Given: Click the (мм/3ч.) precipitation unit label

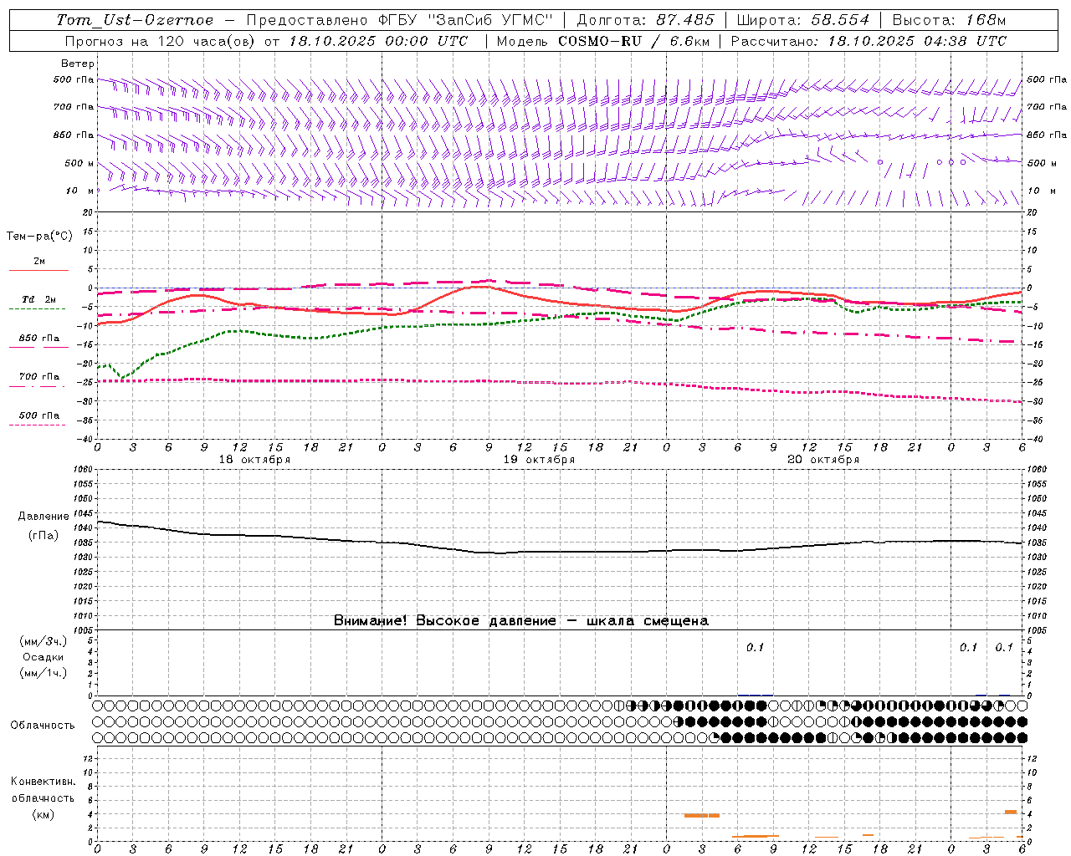Looking at the screenshot, I should pos(44,641).
